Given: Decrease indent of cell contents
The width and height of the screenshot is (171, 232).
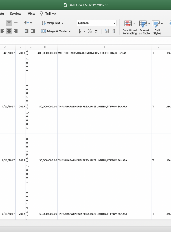Looking at the screenshot, I should 26,31.
